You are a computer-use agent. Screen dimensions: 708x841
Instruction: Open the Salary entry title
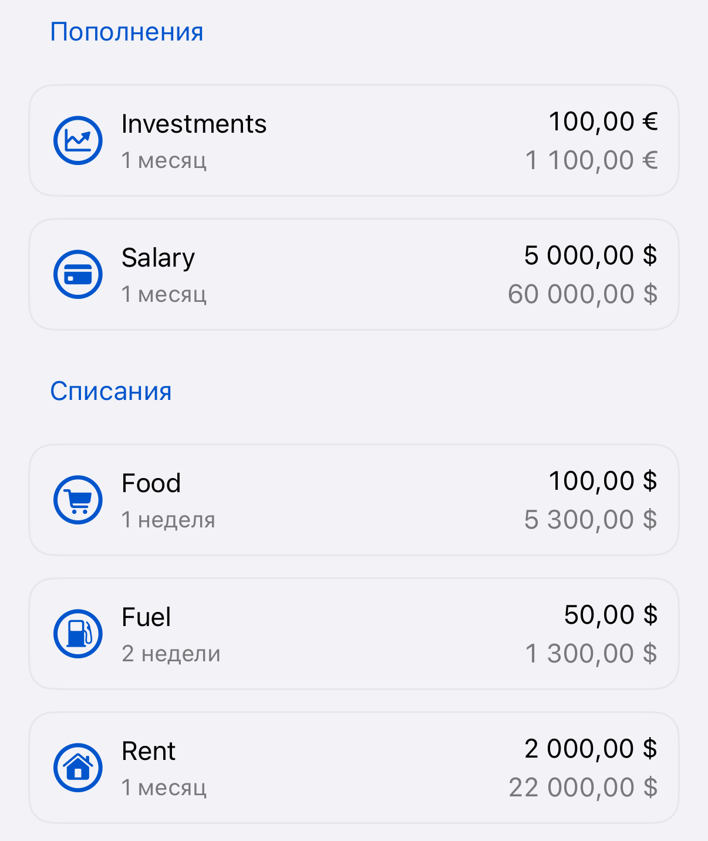tap(158, 258)
